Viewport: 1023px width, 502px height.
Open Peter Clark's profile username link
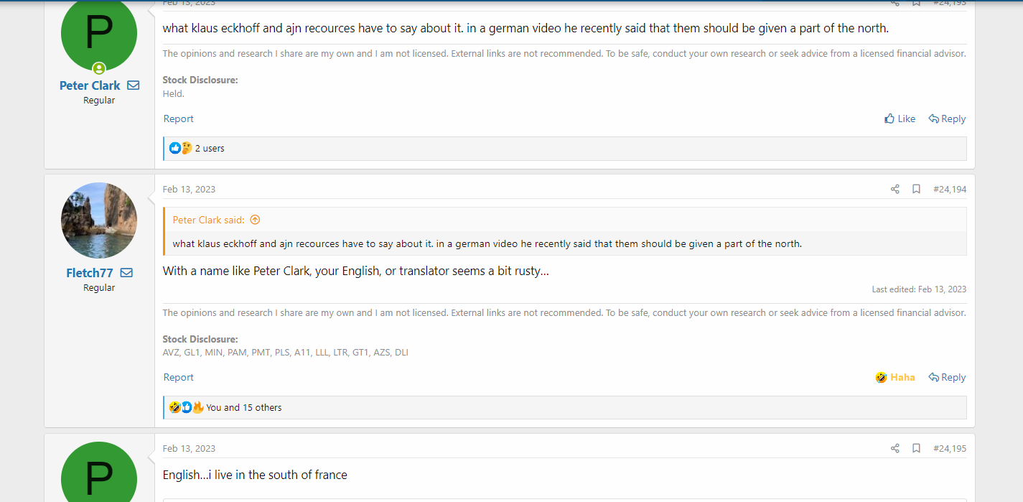pyautogui.click(x=90, y=85)
